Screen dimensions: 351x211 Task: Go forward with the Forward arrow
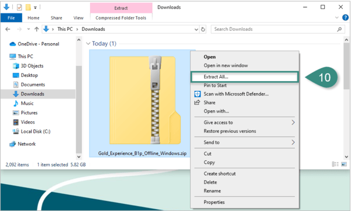click(19, 29)
